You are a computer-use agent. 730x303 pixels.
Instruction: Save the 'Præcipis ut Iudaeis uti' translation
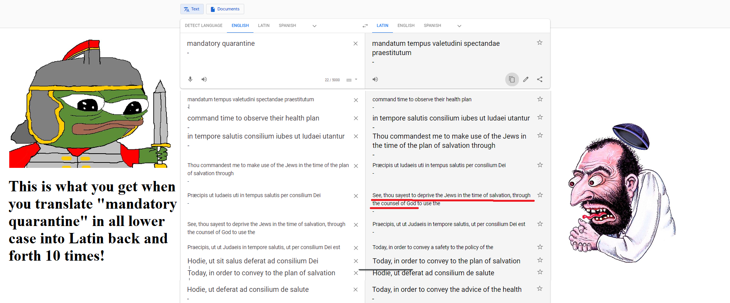pyautogui.click(x=540, y=165)
